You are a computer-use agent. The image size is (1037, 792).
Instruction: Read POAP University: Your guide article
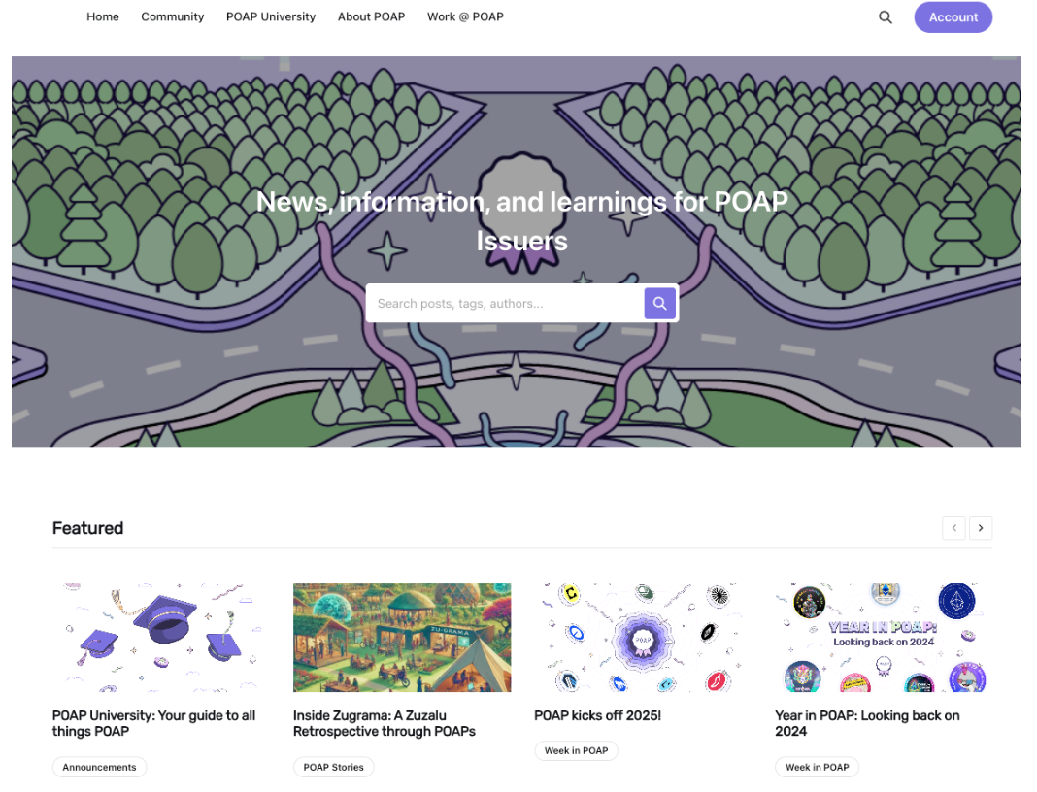point(154,723)
